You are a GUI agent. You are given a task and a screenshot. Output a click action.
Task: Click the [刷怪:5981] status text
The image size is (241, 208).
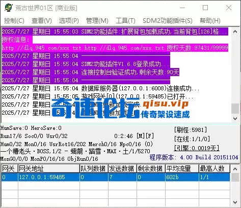coord(191,130)
